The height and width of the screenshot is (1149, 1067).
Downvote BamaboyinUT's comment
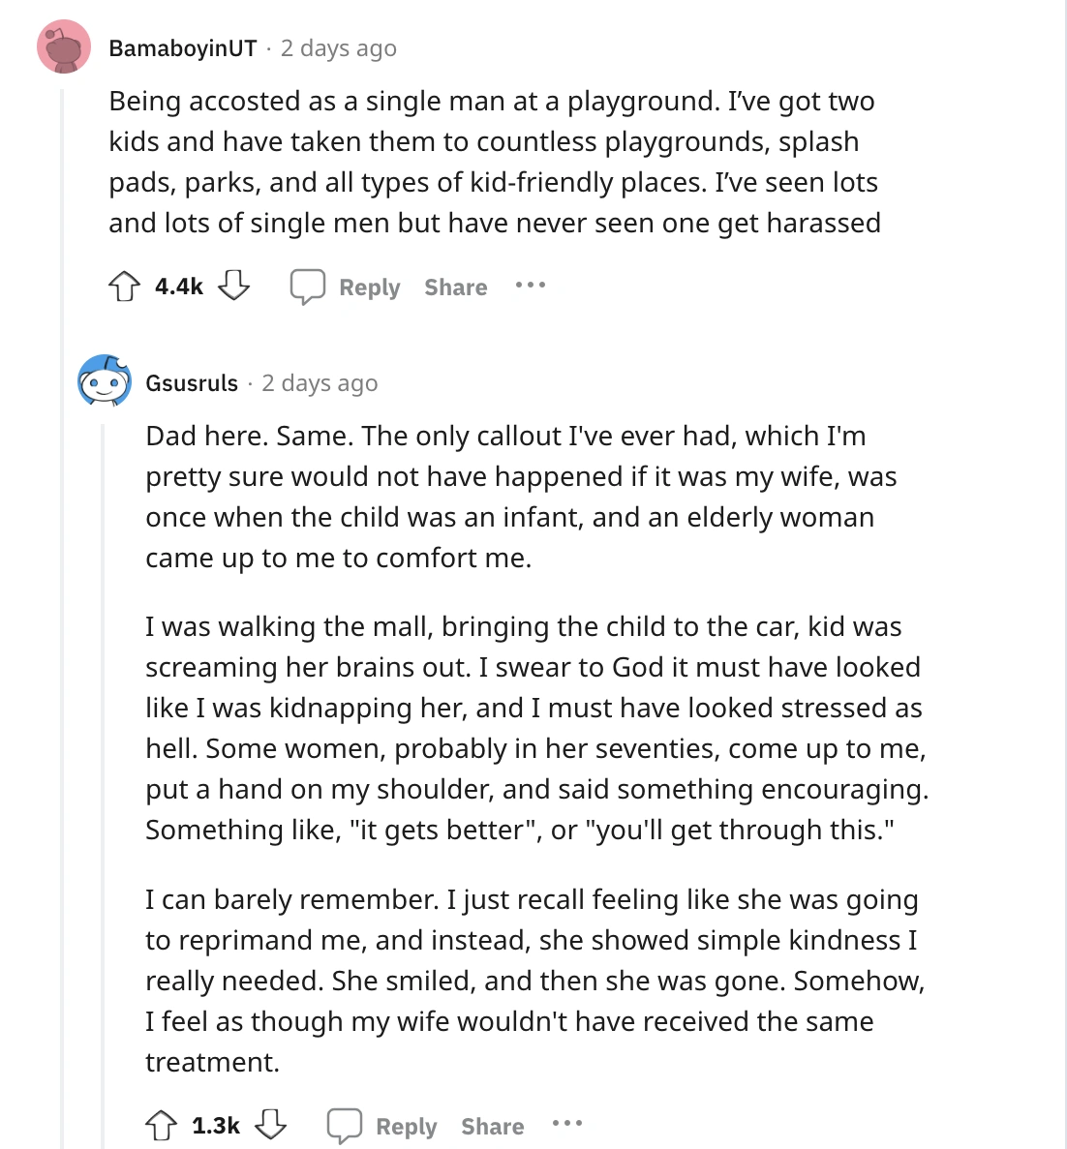click(x=233, y=286)
